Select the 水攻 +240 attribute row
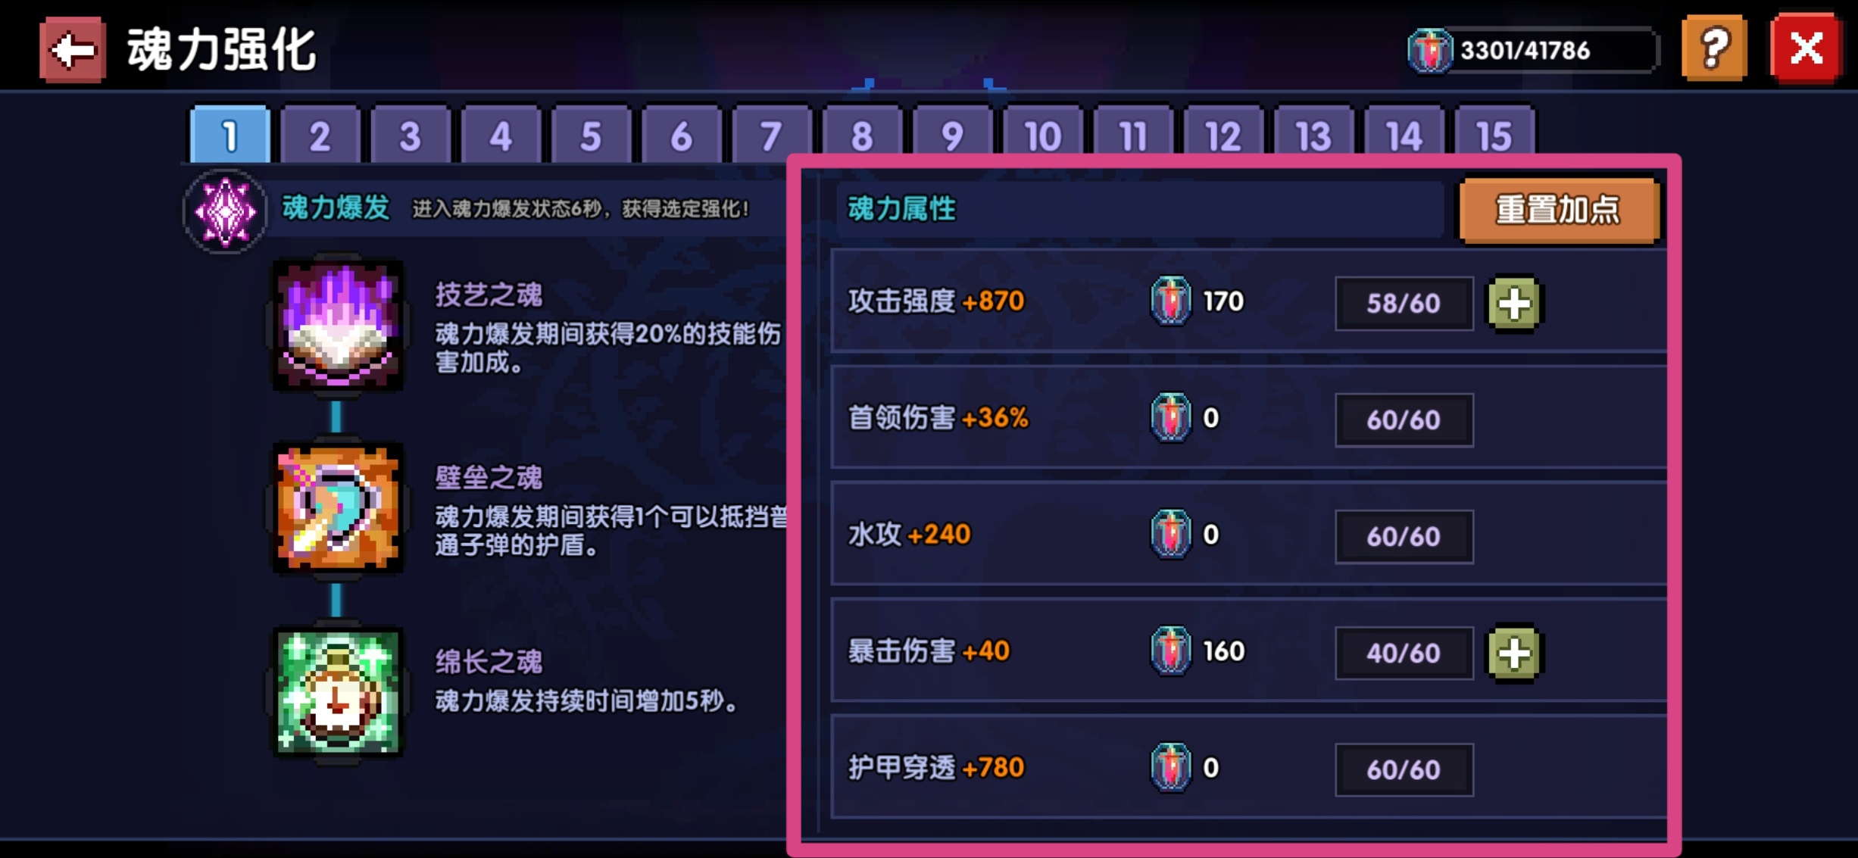Screen dimensions: 1858x858 pos(1248,534)
